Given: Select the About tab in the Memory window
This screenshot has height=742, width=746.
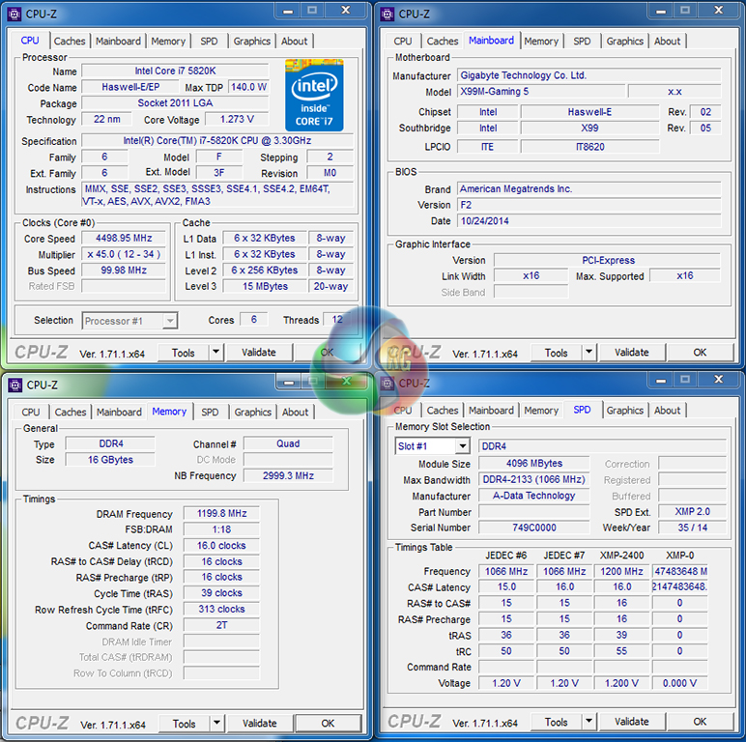Looking at the screenshot, I should [295, 413].
